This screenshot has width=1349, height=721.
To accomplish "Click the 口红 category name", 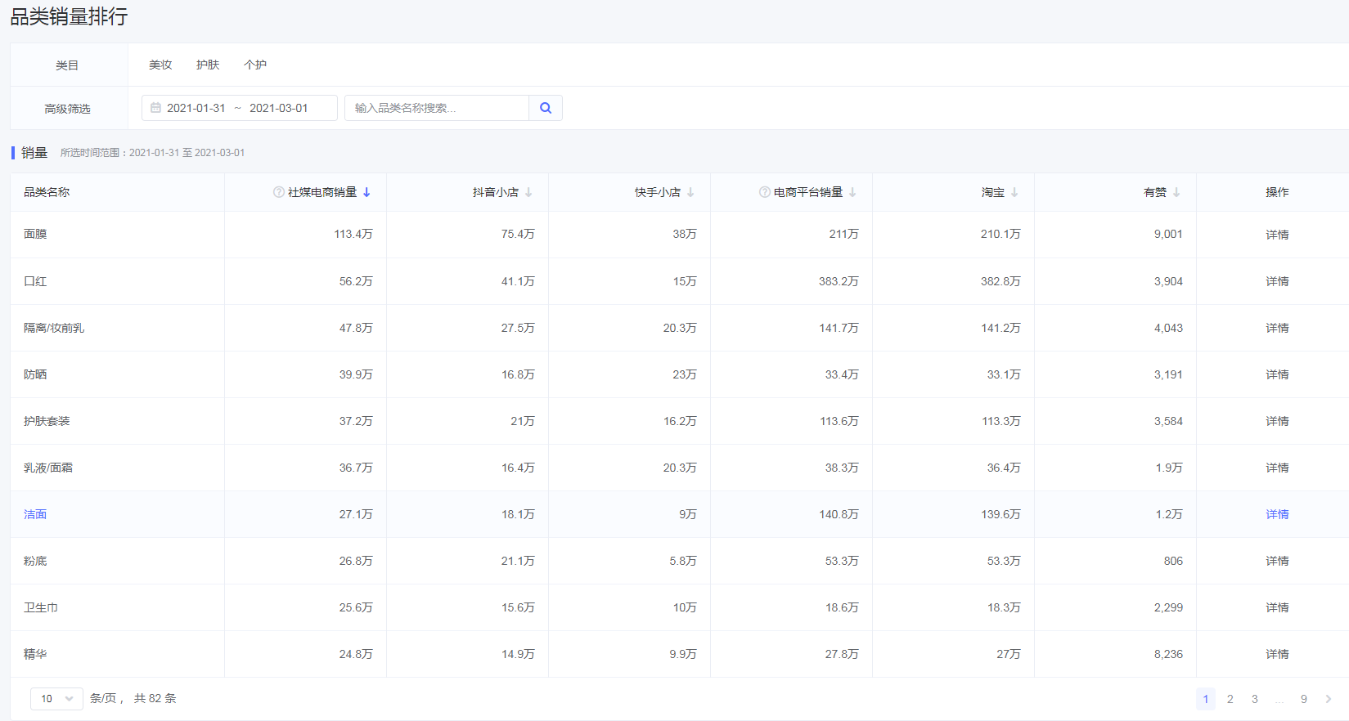I will click(35, 281).
